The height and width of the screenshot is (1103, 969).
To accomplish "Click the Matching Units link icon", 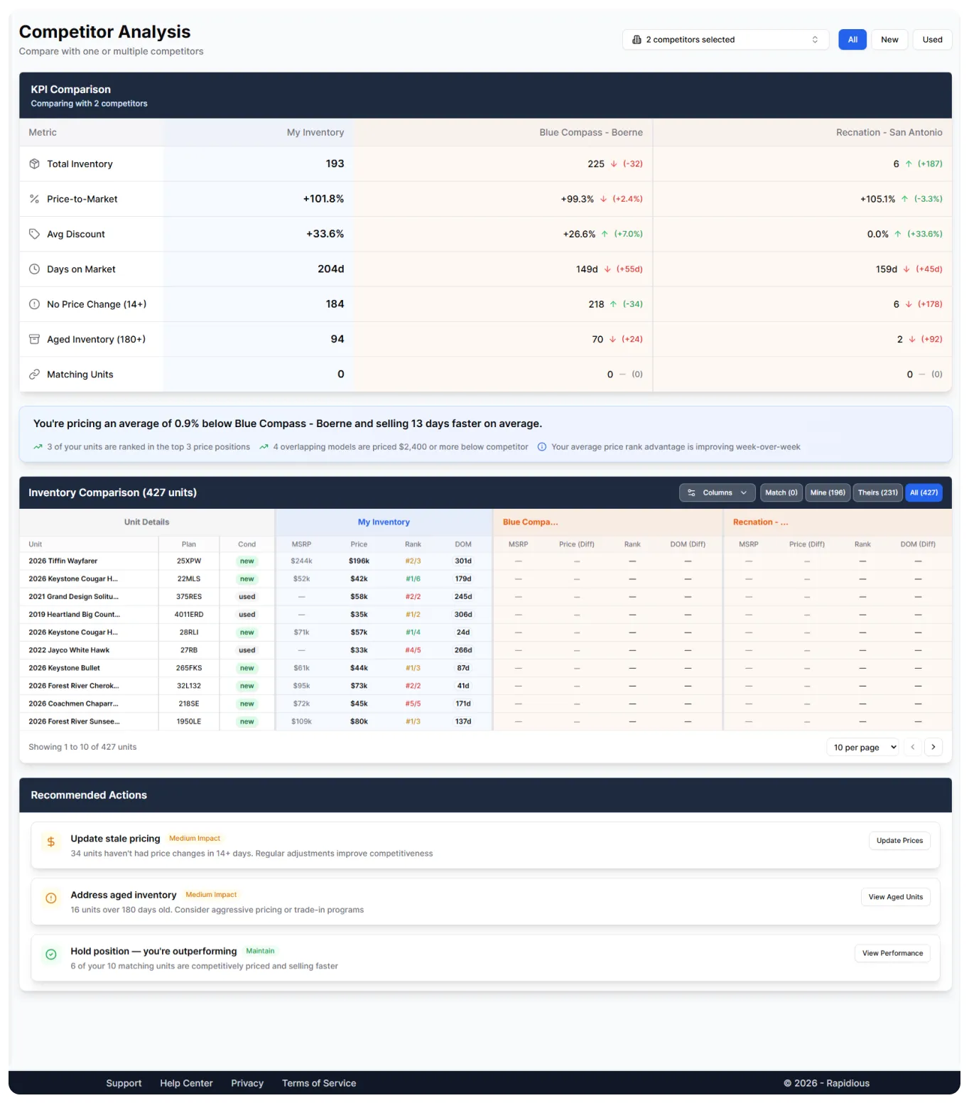I will tap(35, 374).
